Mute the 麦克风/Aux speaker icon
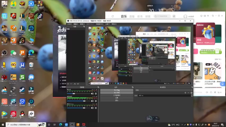 (92, 108)
